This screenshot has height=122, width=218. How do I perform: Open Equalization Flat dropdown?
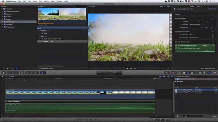click(x=192, y=35)
